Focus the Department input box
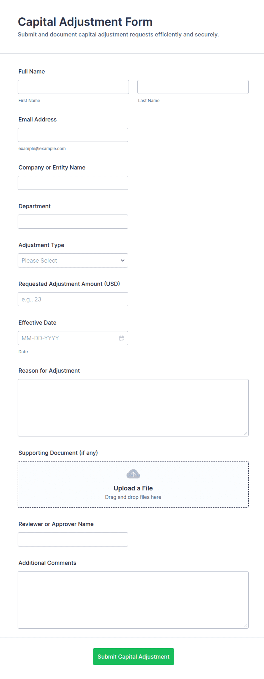Image resolution: width=264 pixels, height=679 pixels. 73,222
